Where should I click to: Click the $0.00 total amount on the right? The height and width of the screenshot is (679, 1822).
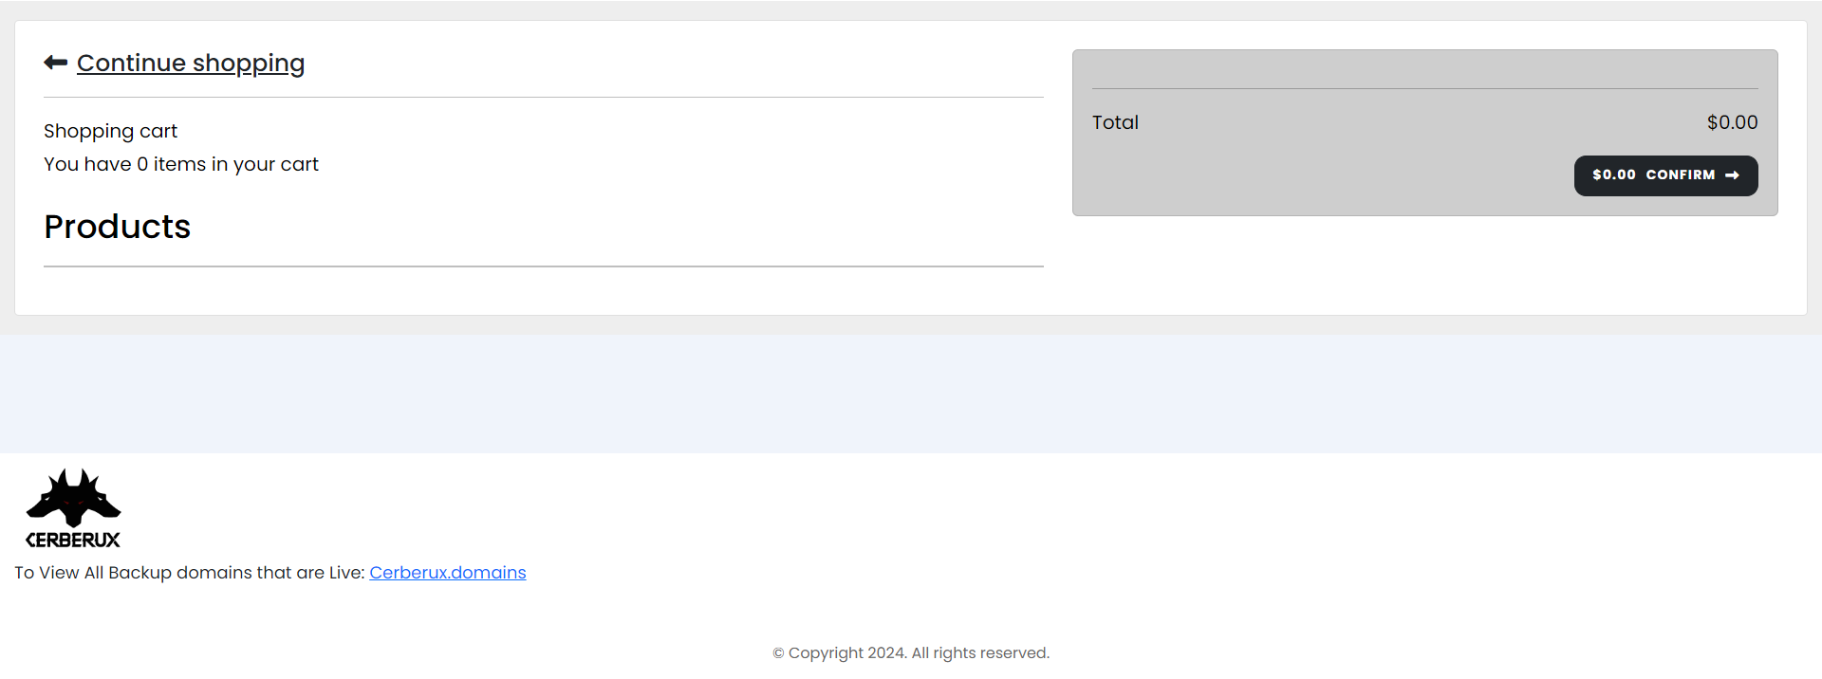coord(1732,122)
